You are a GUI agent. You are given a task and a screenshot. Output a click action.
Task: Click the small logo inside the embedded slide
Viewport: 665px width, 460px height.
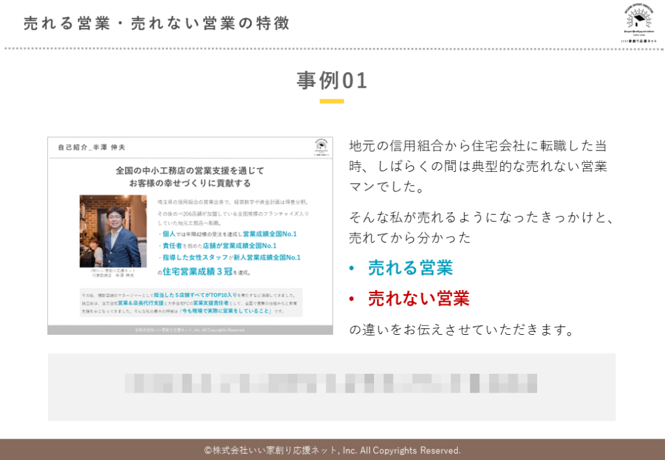pos(321,147)
